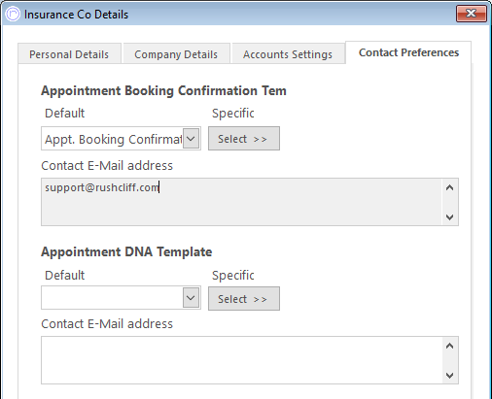Go to the Accounts Settings tab
Viewport: 492px width, 399px height.
288,54
